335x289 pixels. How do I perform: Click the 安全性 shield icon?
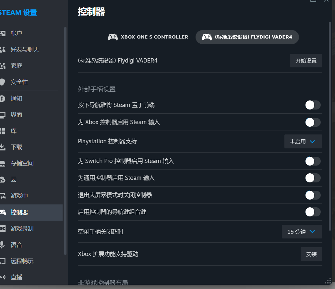coord(3,82)
